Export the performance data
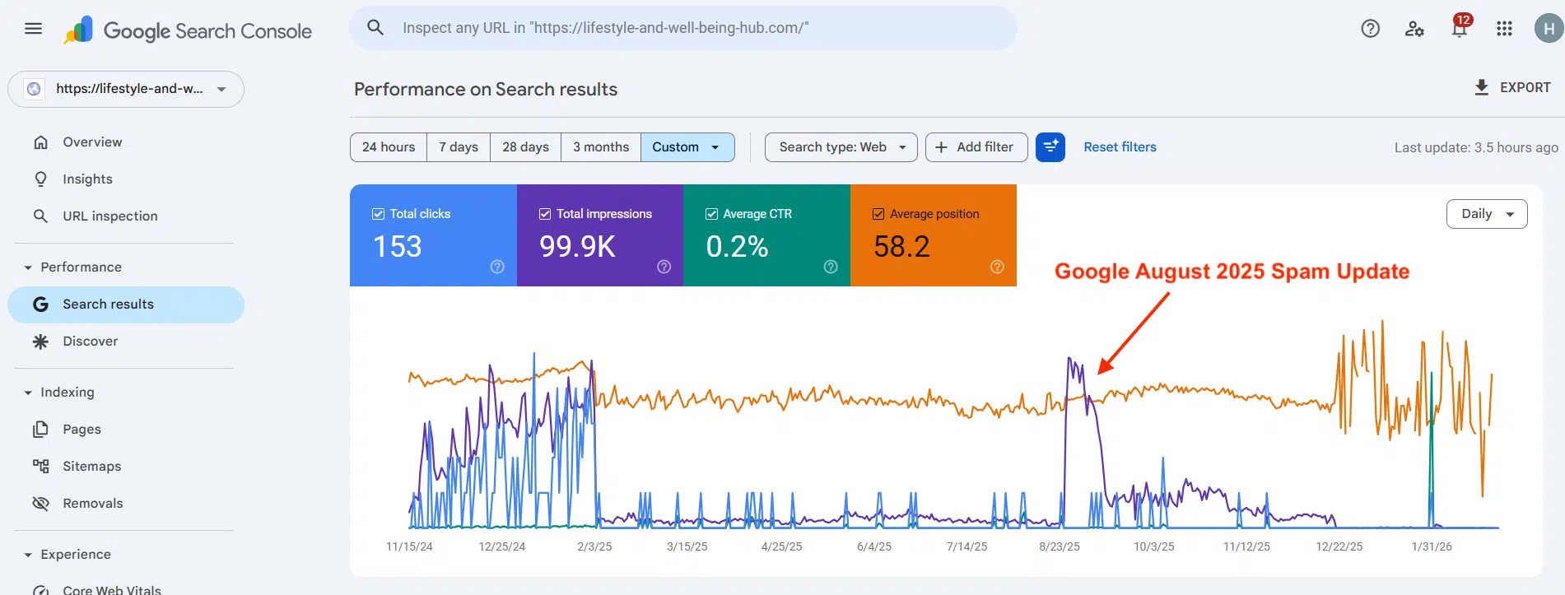This screenshot has height=595, width=1565. pos(1512,87)
